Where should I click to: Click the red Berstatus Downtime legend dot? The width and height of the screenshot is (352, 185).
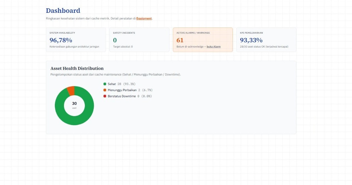click(x=105, y=96)
